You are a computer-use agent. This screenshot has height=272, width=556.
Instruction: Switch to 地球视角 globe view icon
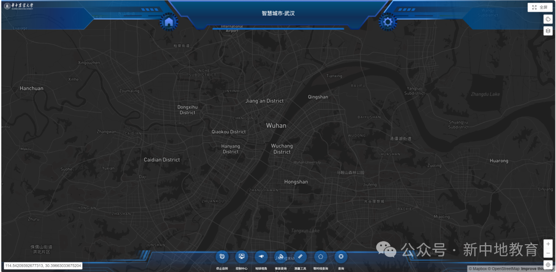click(261, 256)
